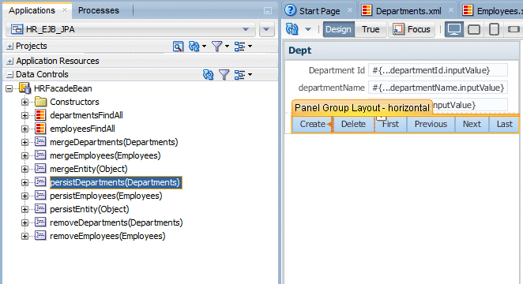
Task: Select persistEntity(Object) in the tree
Action: click(x=89, y=209)
